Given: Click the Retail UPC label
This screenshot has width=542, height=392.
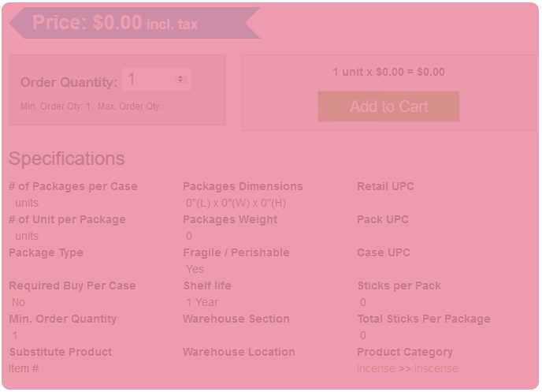Looking at the screenshot, I should [x=385, y=186].
